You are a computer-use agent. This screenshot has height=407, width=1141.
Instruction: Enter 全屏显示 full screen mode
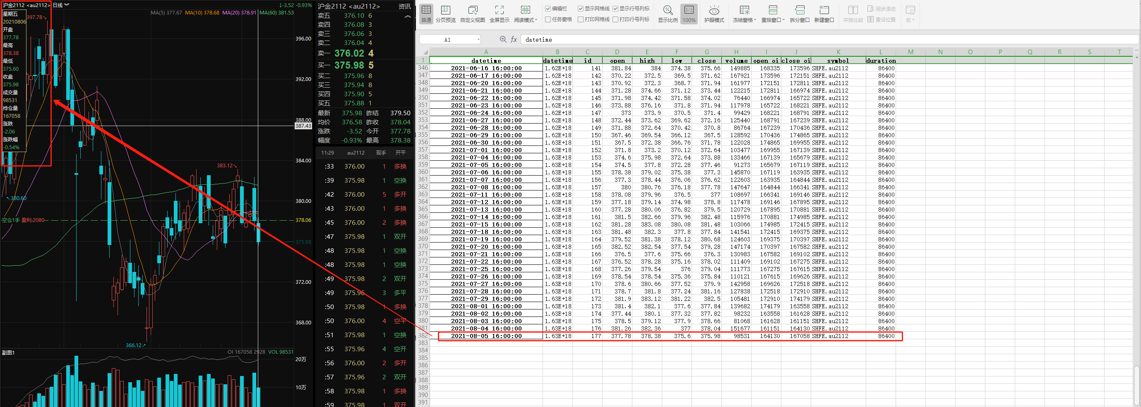click(x=499, y=13)
